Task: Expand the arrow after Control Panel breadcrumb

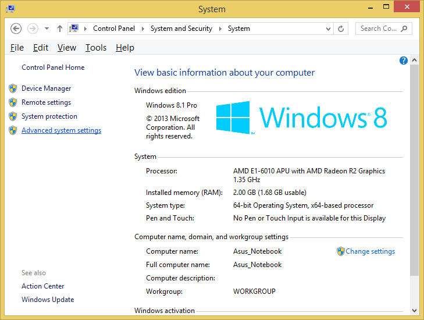Action: tap(142, 29)
